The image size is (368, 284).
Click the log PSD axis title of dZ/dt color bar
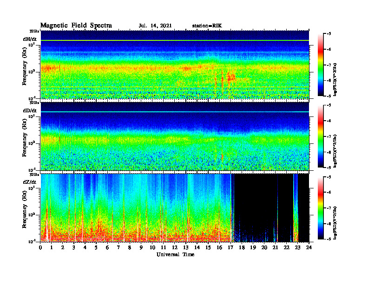click(335, 222)
